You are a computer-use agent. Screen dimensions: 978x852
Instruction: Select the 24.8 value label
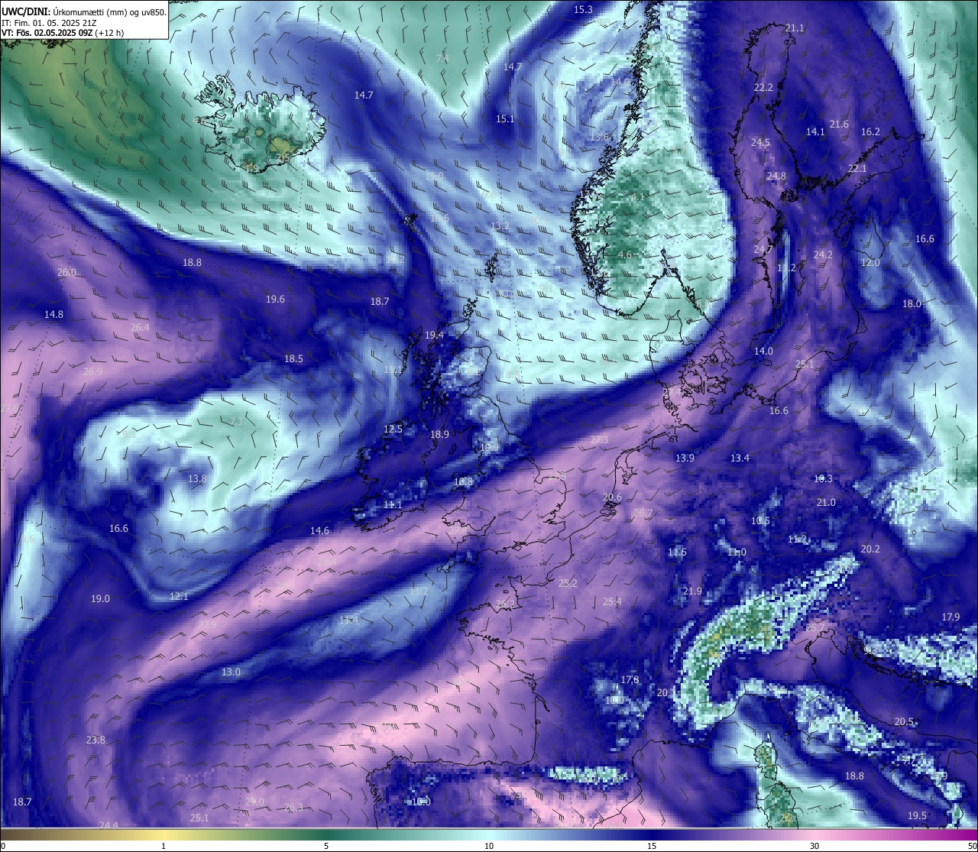click(x=776, y=176)
